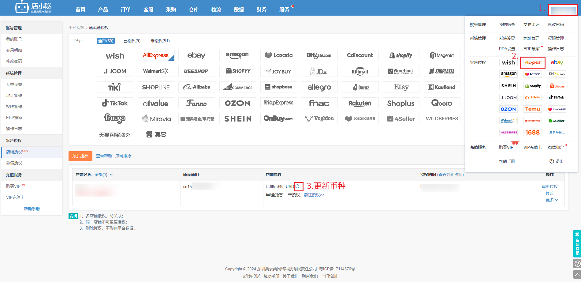Select the wish platform in main grid

(x=115, y=55)
